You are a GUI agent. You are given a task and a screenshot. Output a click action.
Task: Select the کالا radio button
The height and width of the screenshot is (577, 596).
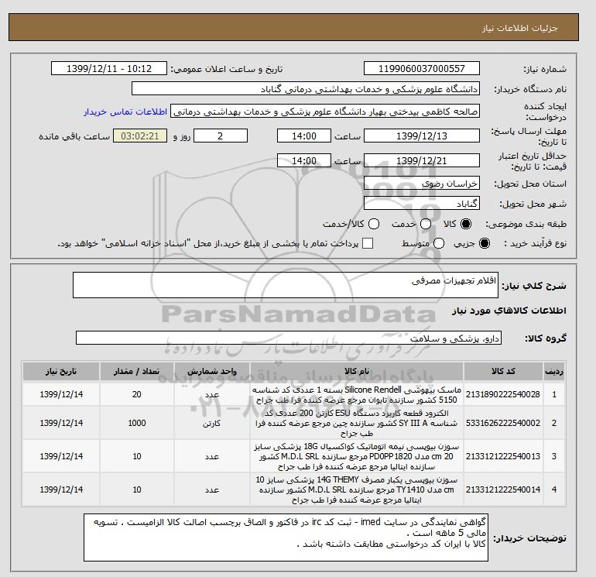pos(466,224)
